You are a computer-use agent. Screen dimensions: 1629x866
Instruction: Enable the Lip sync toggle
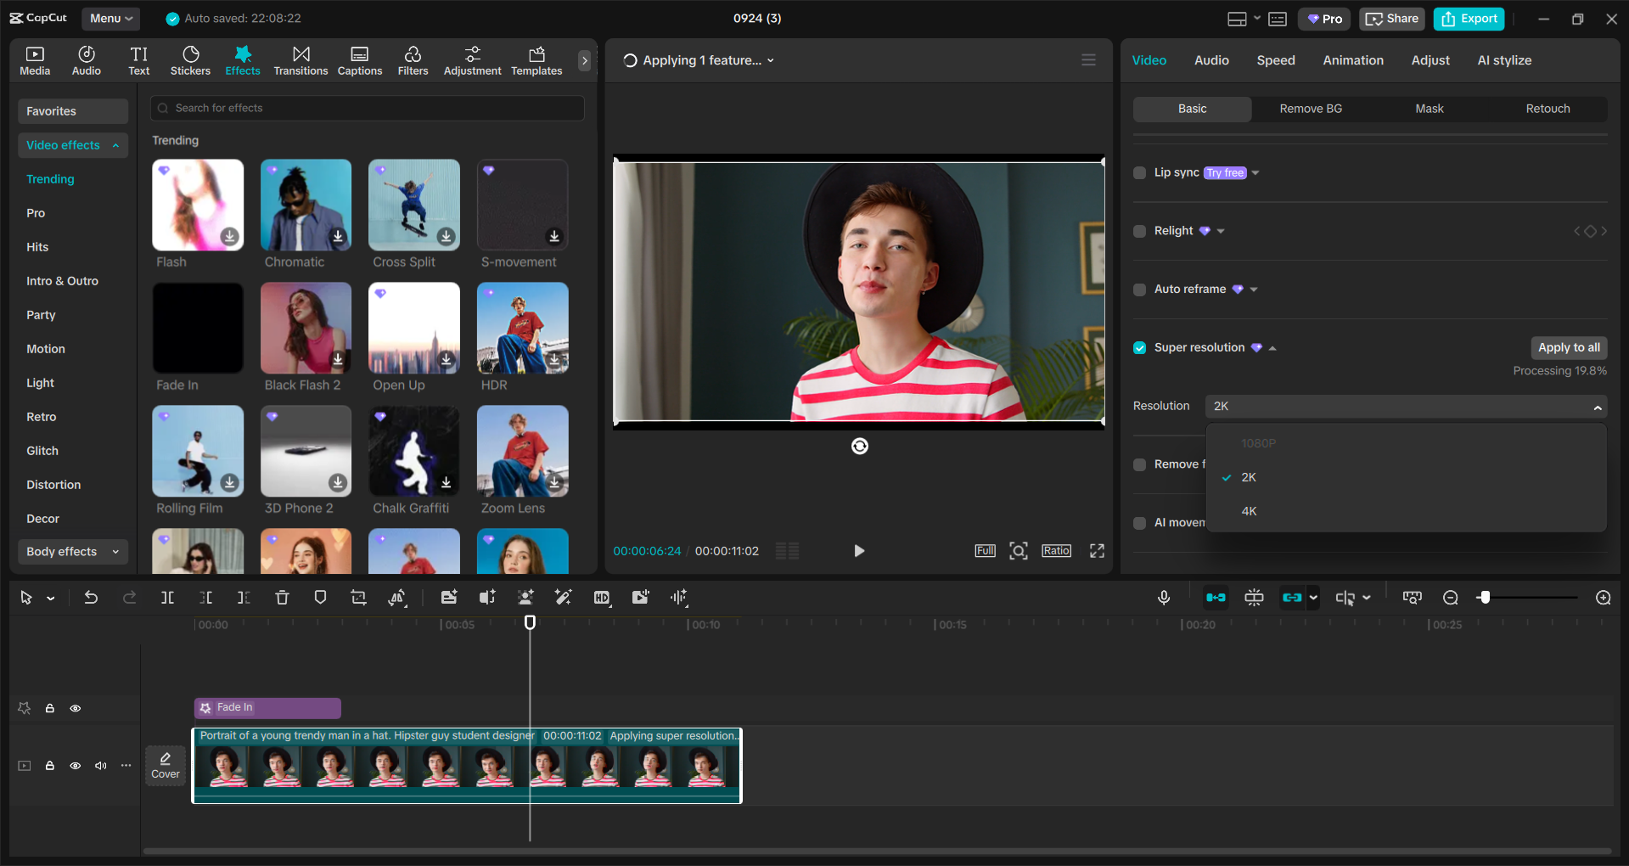pos(1139,172)
